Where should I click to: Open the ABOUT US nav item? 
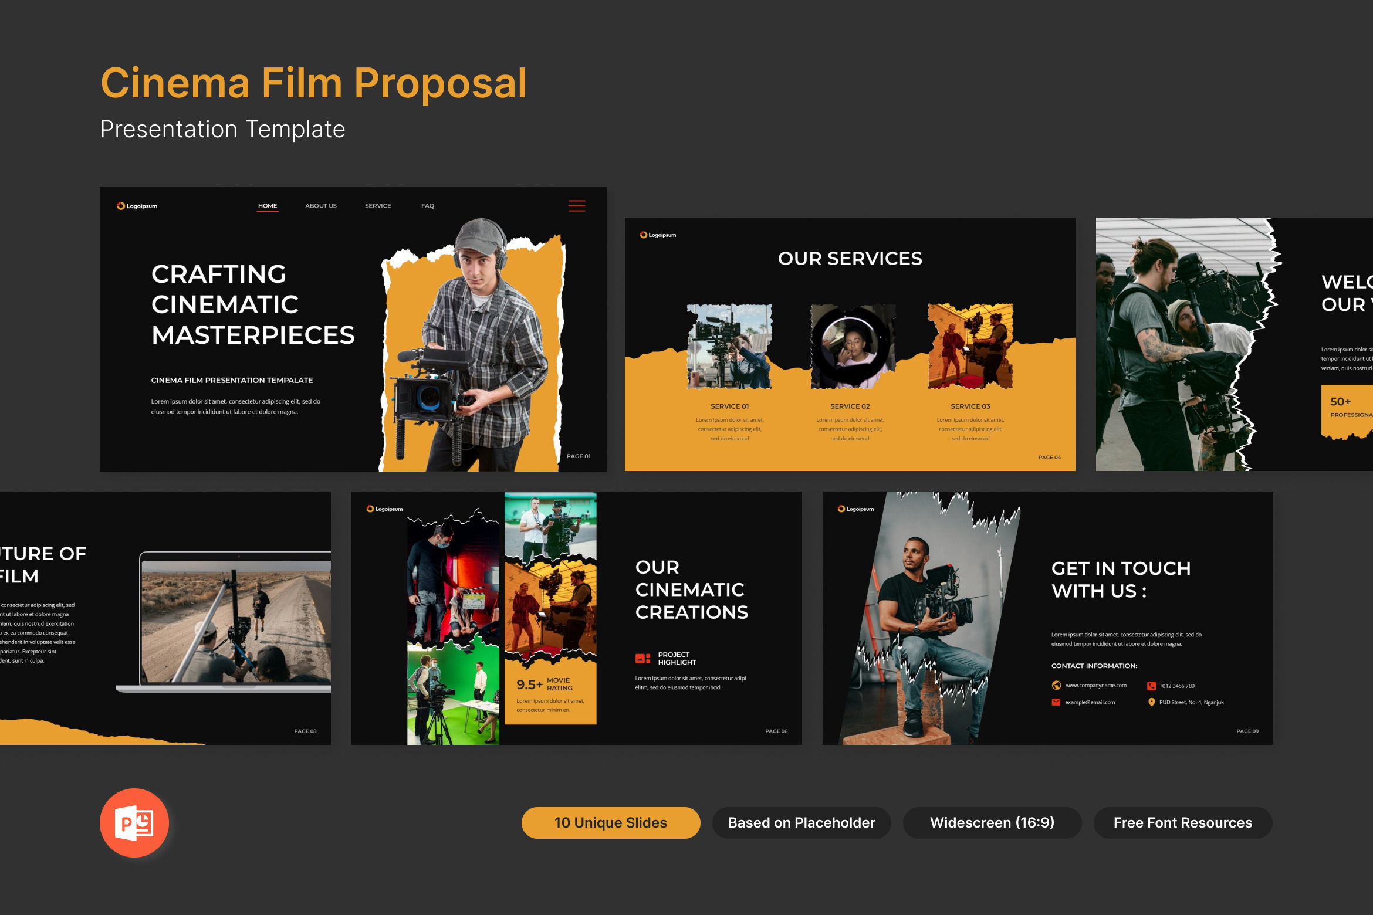321,206
